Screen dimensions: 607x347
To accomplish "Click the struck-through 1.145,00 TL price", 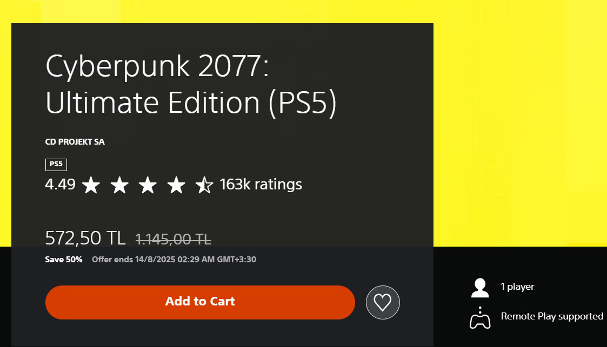I will 173,239.
